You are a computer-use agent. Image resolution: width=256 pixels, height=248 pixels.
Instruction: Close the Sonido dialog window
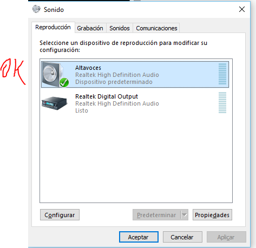point(242,9)
